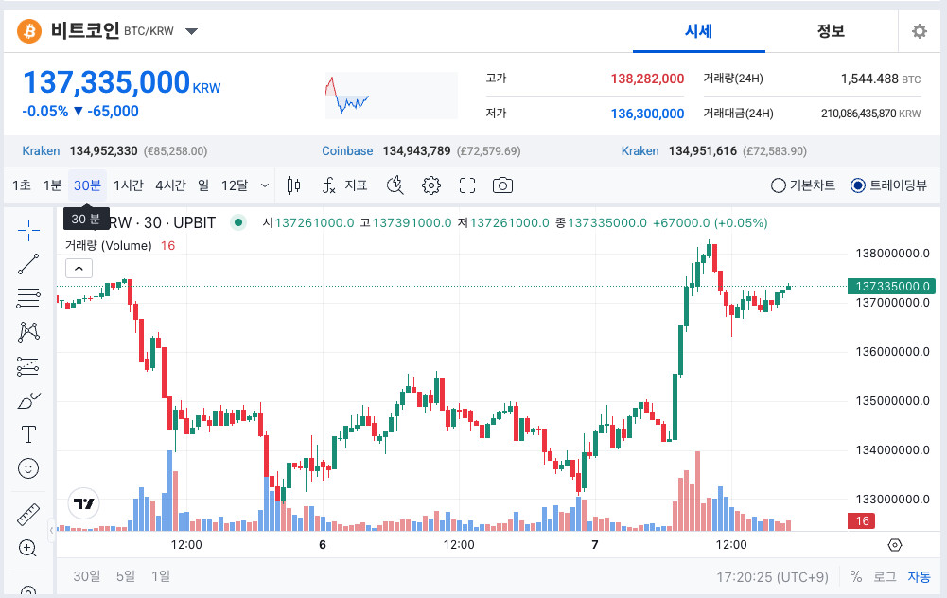Select the 1시간 interval
The height and width of the screenshot is (598, 947).
[x=129, y=185]
